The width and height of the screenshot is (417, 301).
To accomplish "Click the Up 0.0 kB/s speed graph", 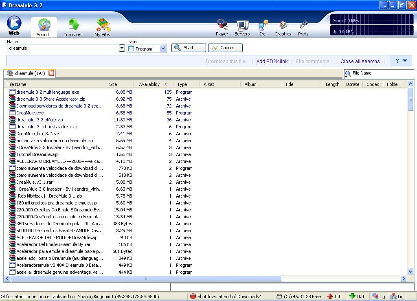I will pos(372,31).
